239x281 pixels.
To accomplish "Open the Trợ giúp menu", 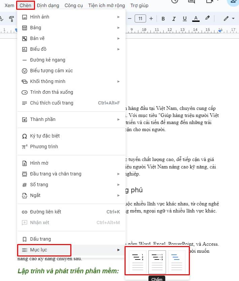I will tap(139, 5).
